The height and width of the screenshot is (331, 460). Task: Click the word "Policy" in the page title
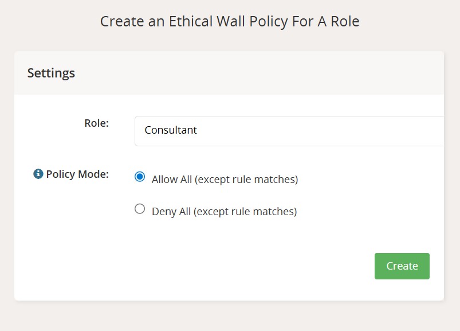275,22
